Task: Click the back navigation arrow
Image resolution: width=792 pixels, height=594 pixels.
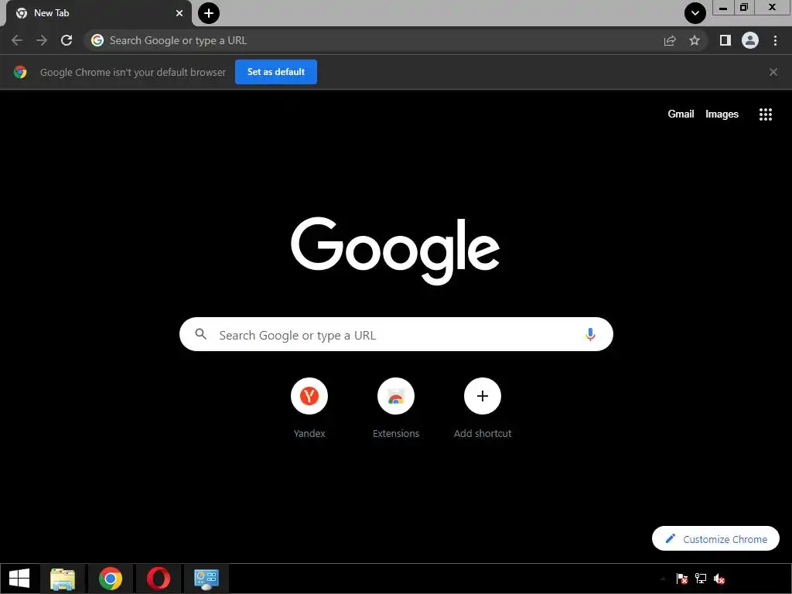Action: 17,40
